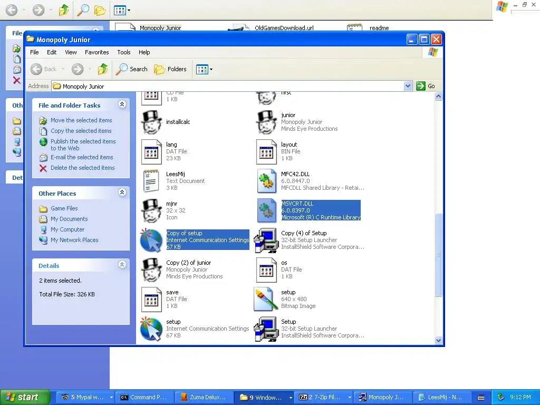The image size is (540, 405).
Task: Open the Forward history dropdown arrow
Action: tap(90, 69)
